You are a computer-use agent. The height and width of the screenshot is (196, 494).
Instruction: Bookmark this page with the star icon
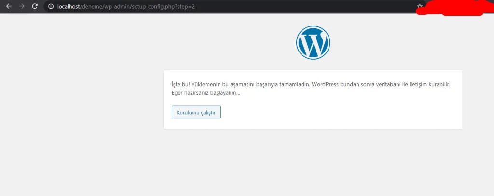pos(419,6)
